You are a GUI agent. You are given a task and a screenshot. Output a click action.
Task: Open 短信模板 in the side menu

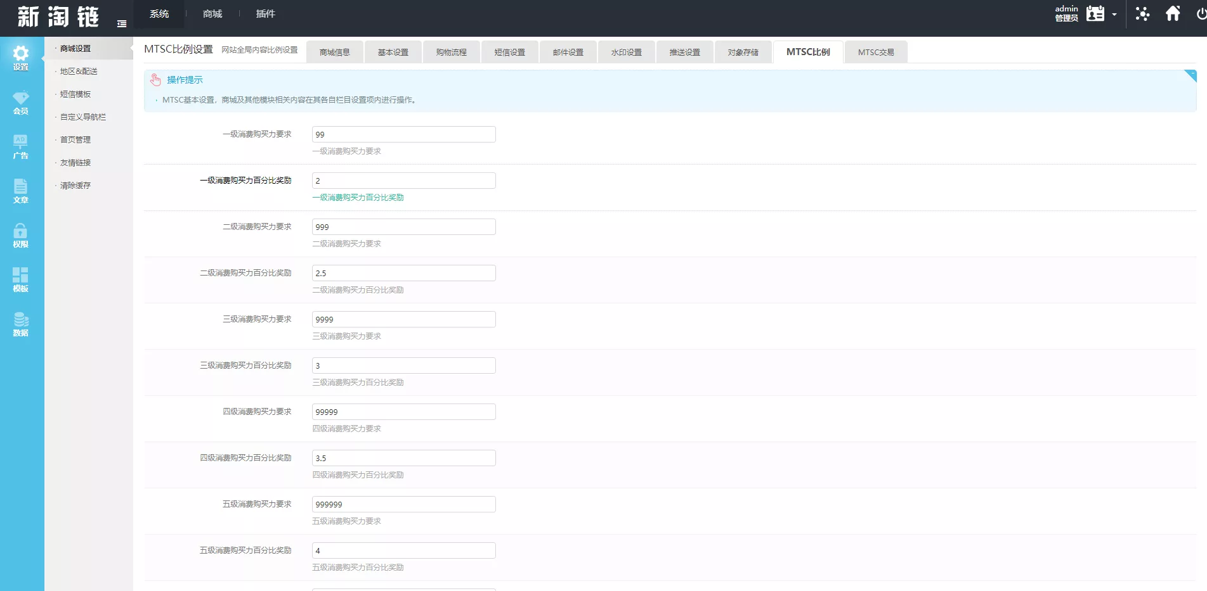pyautogui.click(x=75, y=94)
